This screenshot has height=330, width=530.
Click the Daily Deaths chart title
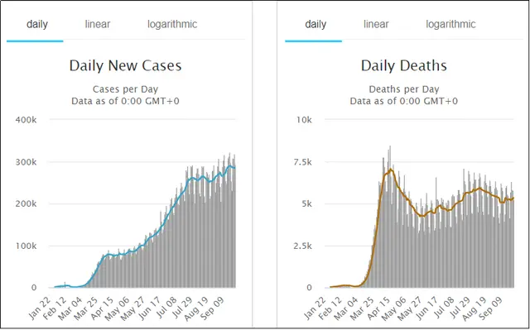tap(404, 65)
